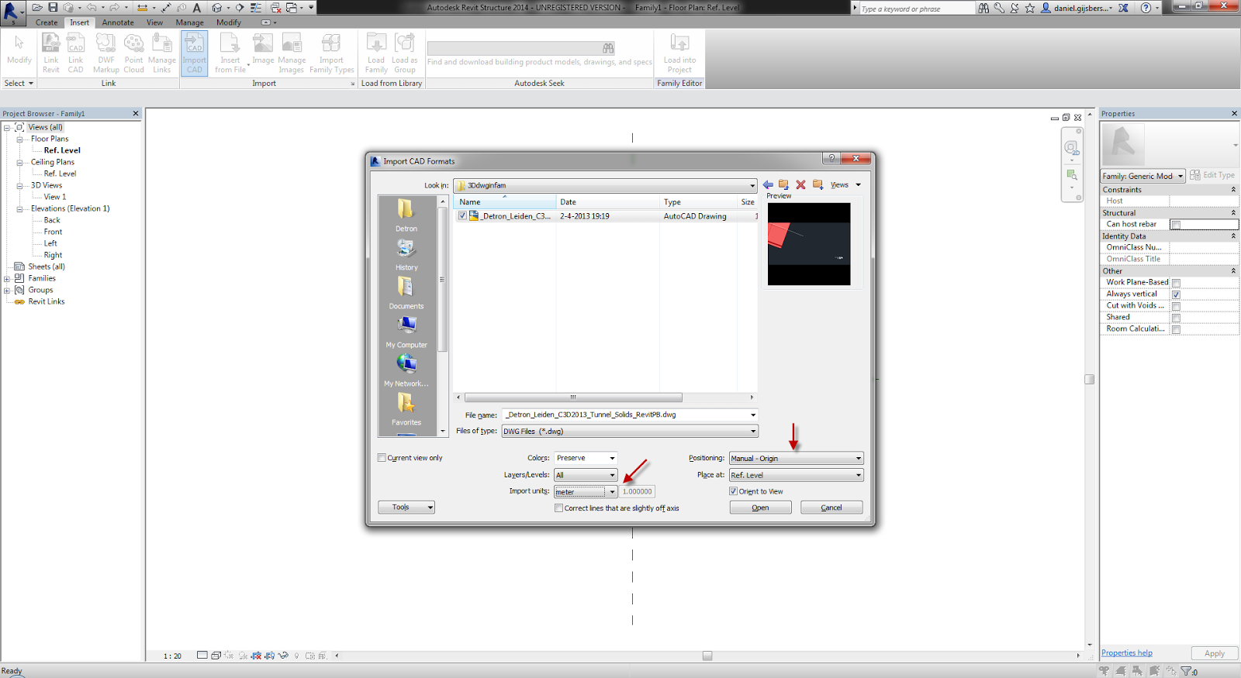Click the Load Family ribbon icon
The width and height of the screenshot is (1241, 678).
(x=376, y=53)
